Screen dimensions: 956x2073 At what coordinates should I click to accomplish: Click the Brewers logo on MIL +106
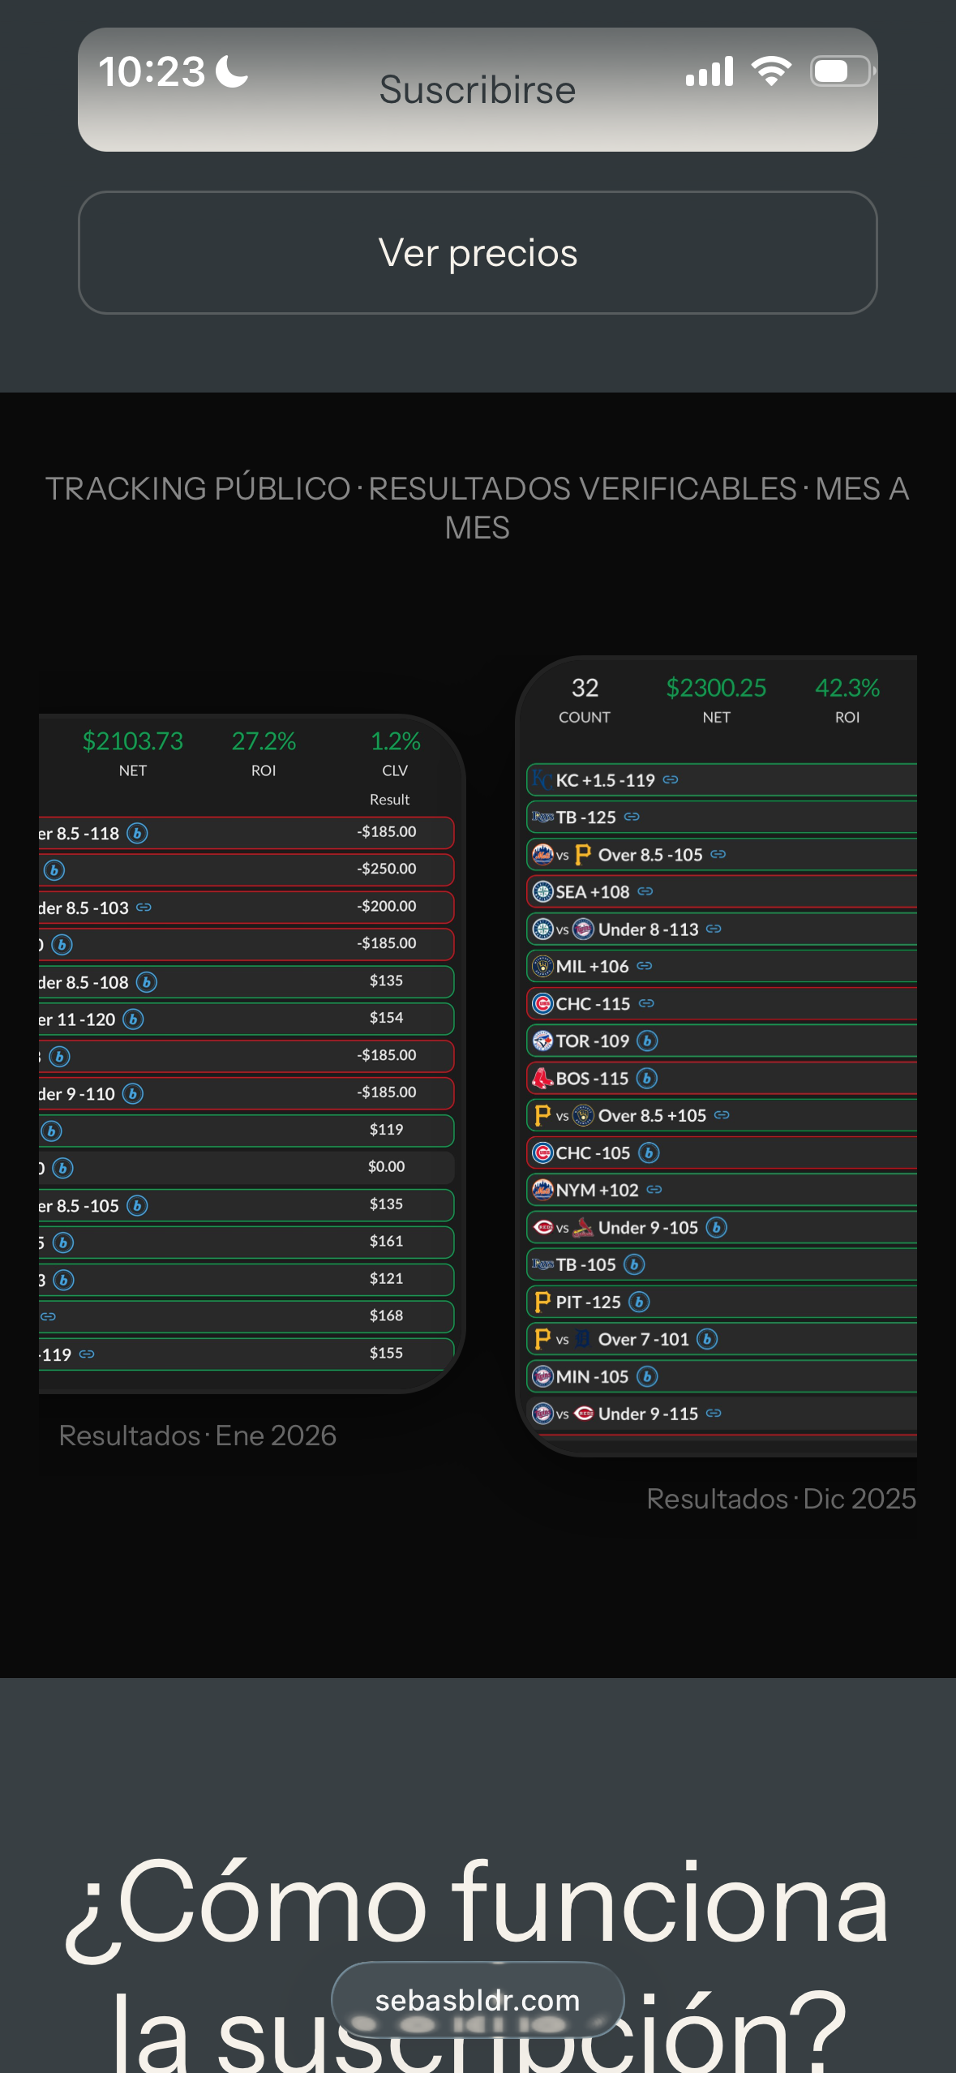pos(542,966)
